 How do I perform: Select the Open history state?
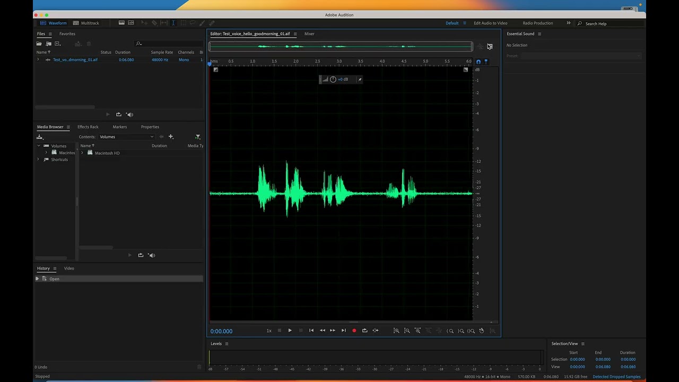click(119, 279)
